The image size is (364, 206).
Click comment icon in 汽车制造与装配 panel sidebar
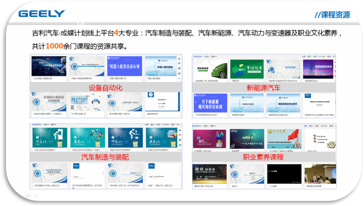pyautogui.click(x=180, y=140)
